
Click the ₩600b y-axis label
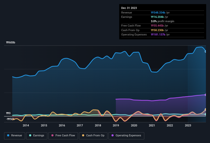pos(10,42)
